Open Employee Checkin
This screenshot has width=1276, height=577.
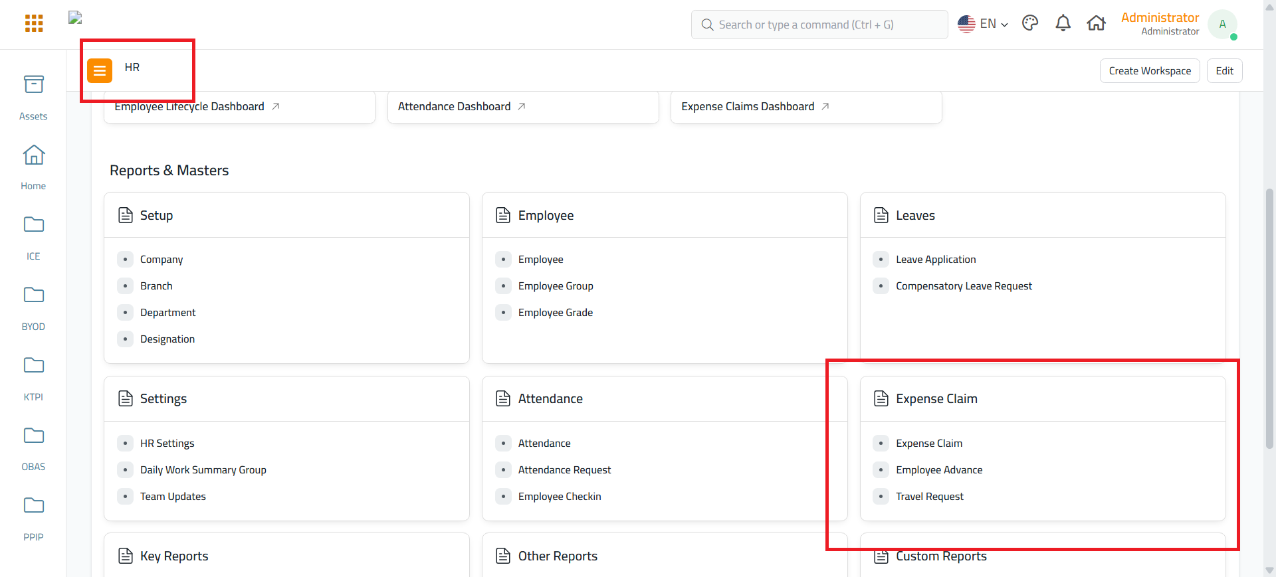[x=560, y=497]
